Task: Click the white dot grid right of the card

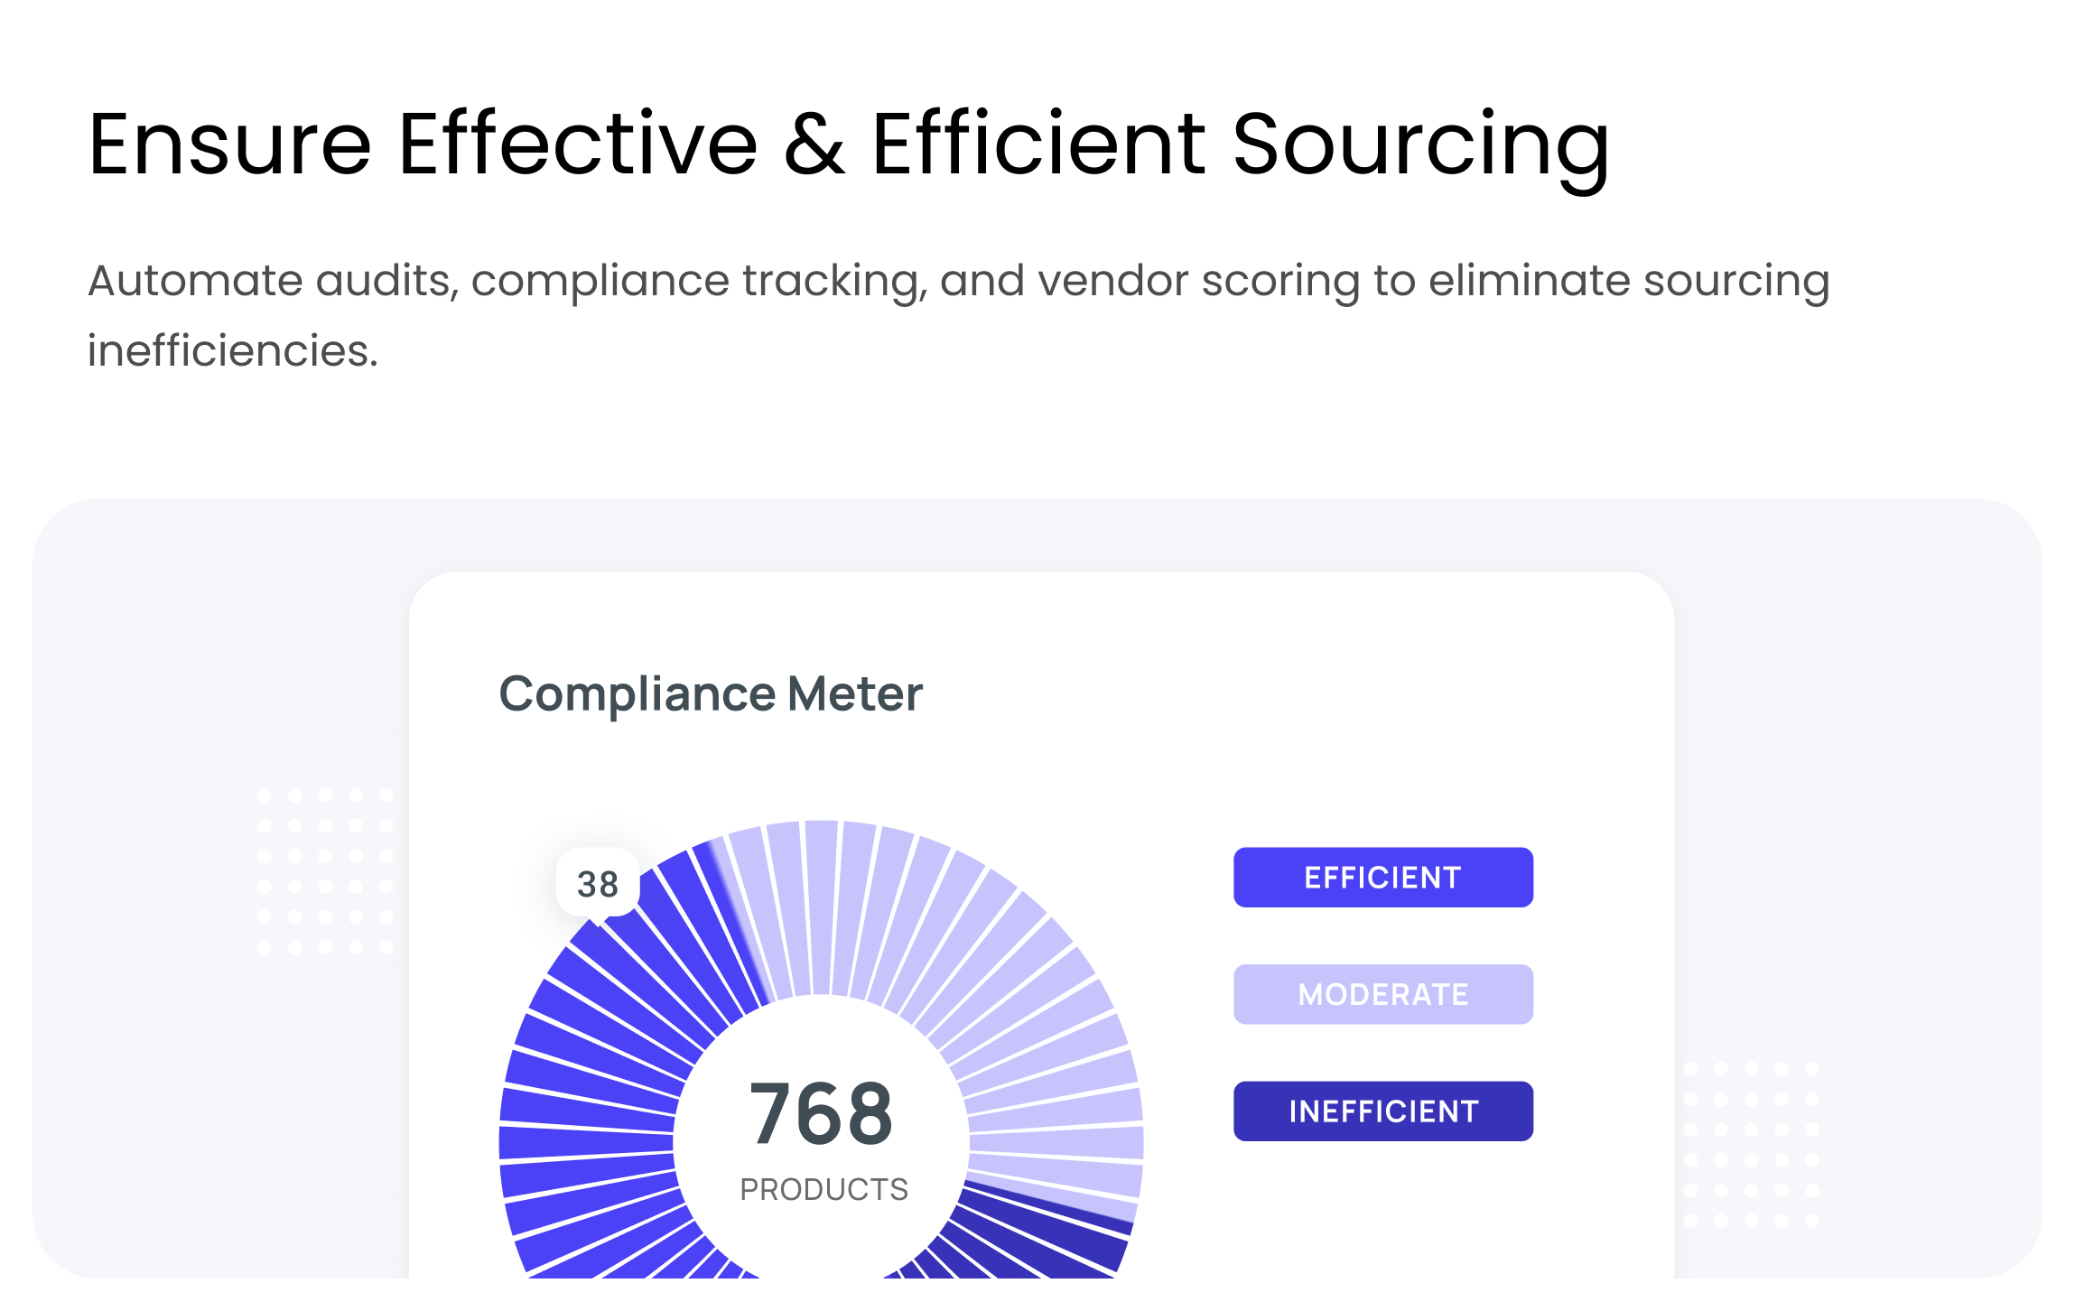Action: point(1752,1144)
